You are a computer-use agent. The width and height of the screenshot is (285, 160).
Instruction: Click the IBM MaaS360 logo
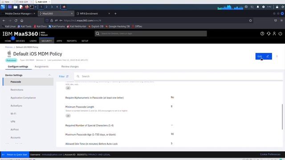pos(25,34)
